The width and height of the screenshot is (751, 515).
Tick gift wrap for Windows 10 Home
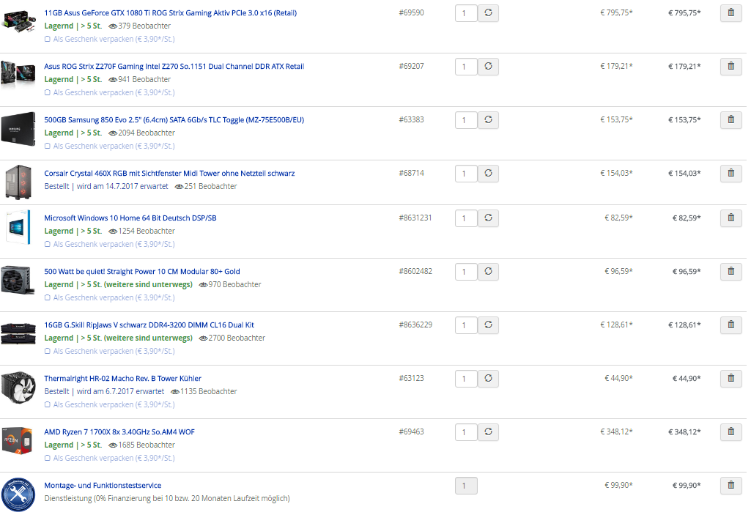pyautogui.click(x=48, y=245)
